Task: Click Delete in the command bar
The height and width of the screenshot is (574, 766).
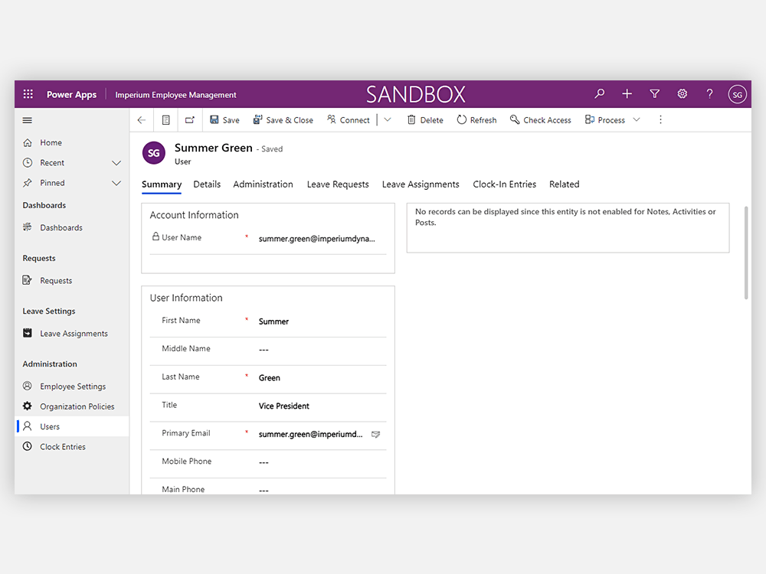Action: click(425, 120)
